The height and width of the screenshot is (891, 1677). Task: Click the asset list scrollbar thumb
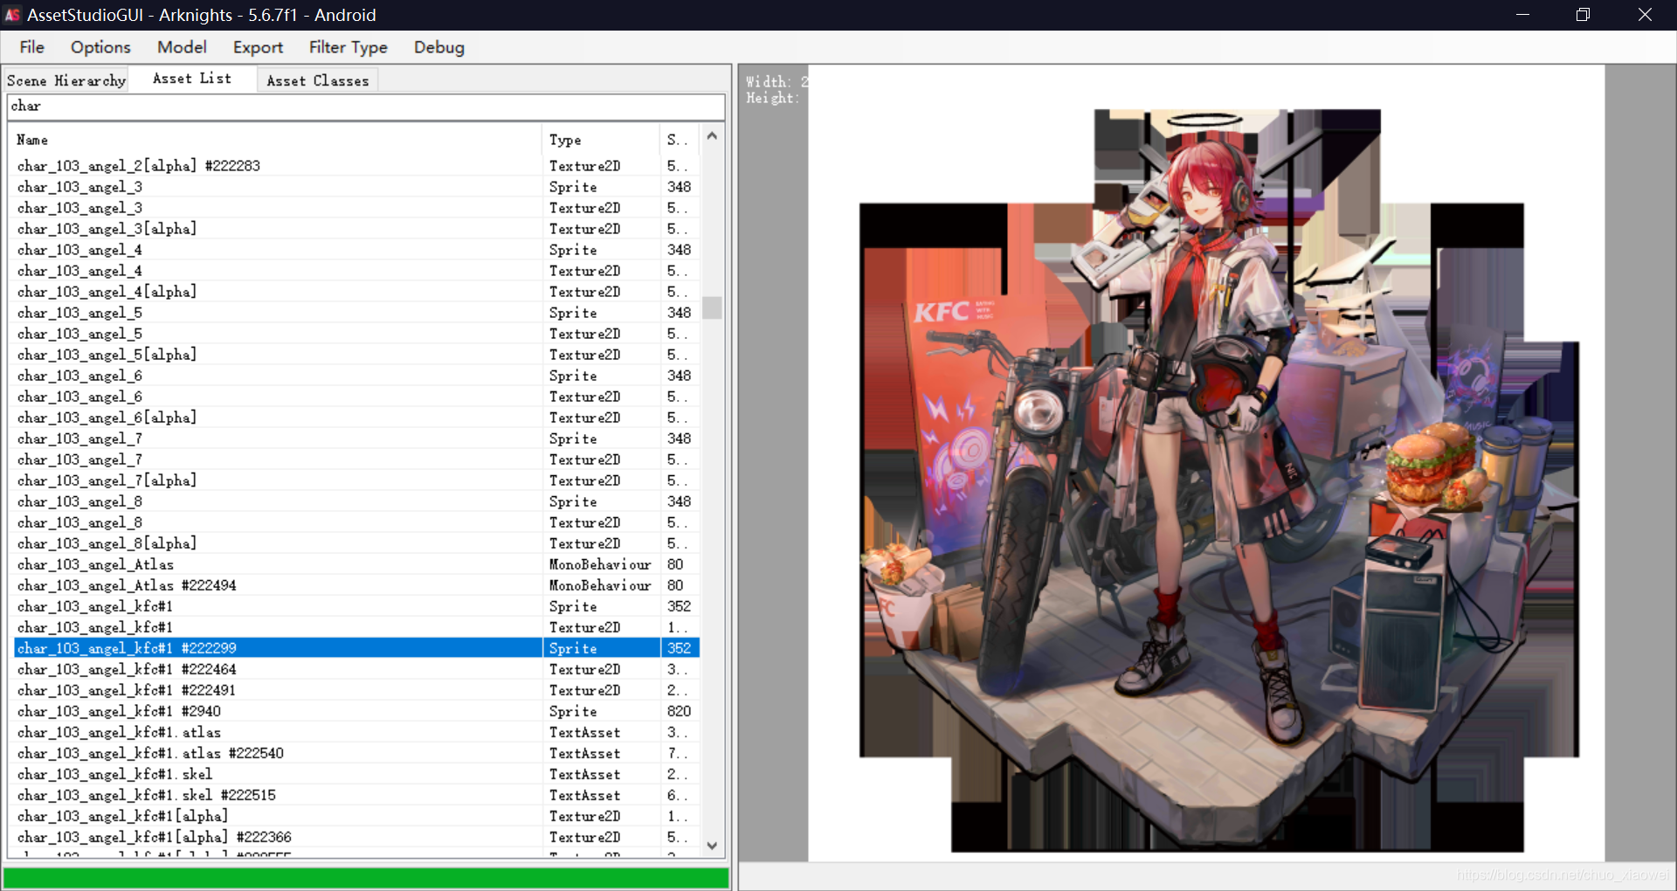[x=712, y=307]
